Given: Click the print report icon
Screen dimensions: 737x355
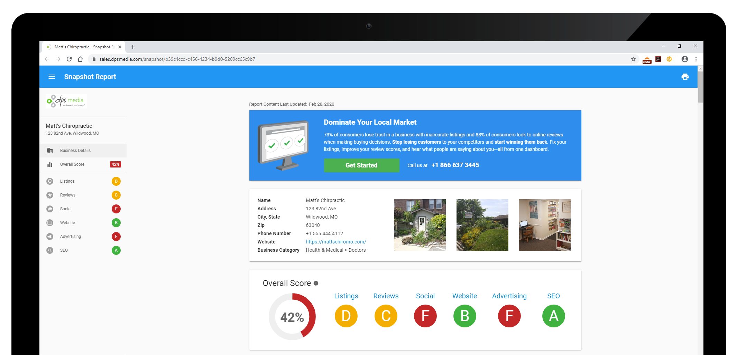Looking at the screenshot, I should (685, 77).
